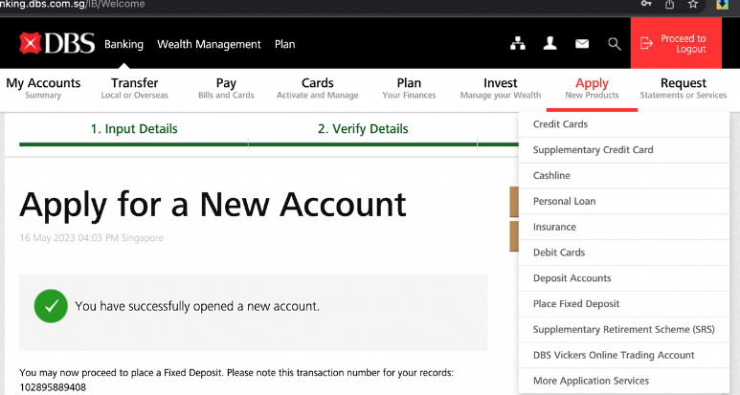This screenshot has height=395, width=740.
Task: Expand the Invest menu
Action: 500,88
